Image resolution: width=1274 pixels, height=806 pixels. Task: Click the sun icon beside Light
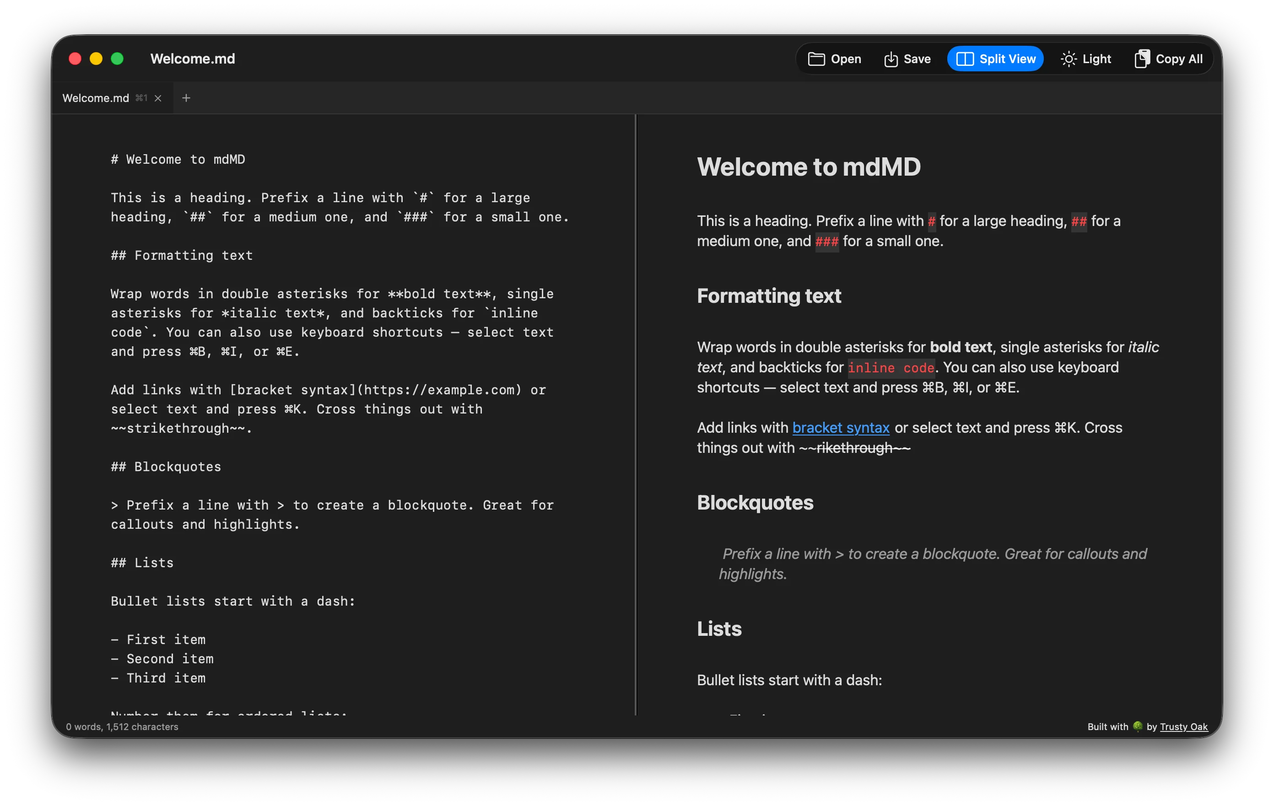(1069, 59)
